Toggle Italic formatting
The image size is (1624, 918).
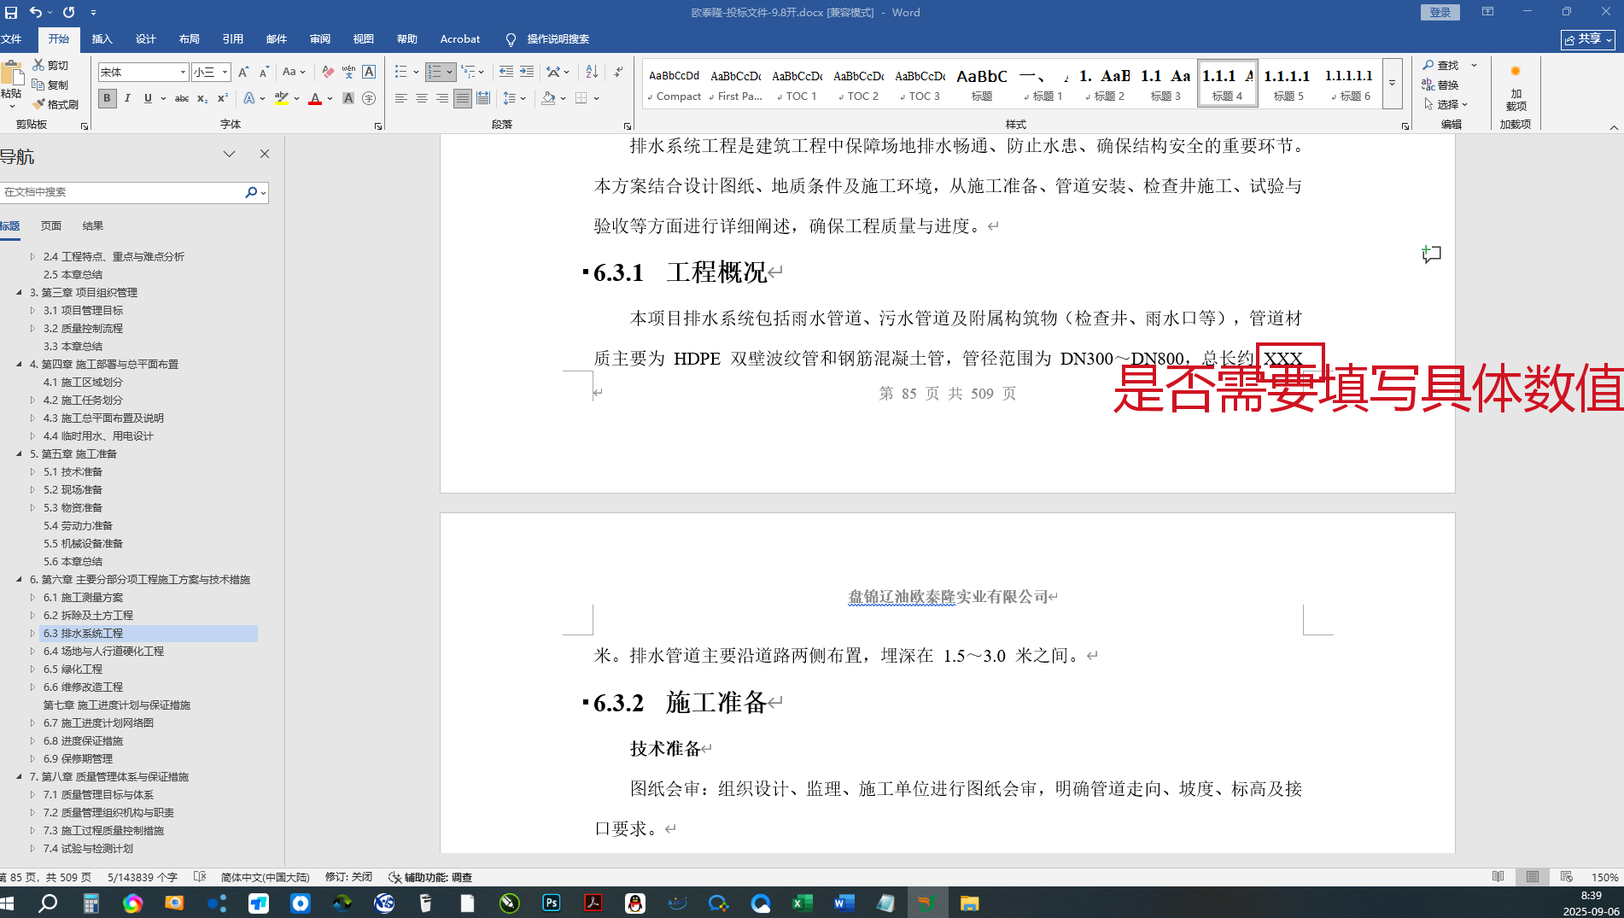click(127, 98)
